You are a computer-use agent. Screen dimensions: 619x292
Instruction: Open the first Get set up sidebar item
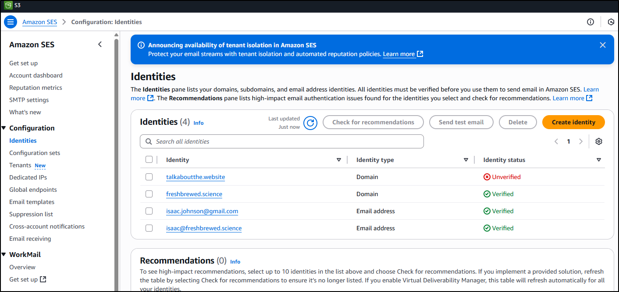pos(23,63)
